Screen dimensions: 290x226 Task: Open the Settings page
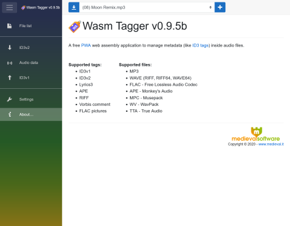click(31, 99)
